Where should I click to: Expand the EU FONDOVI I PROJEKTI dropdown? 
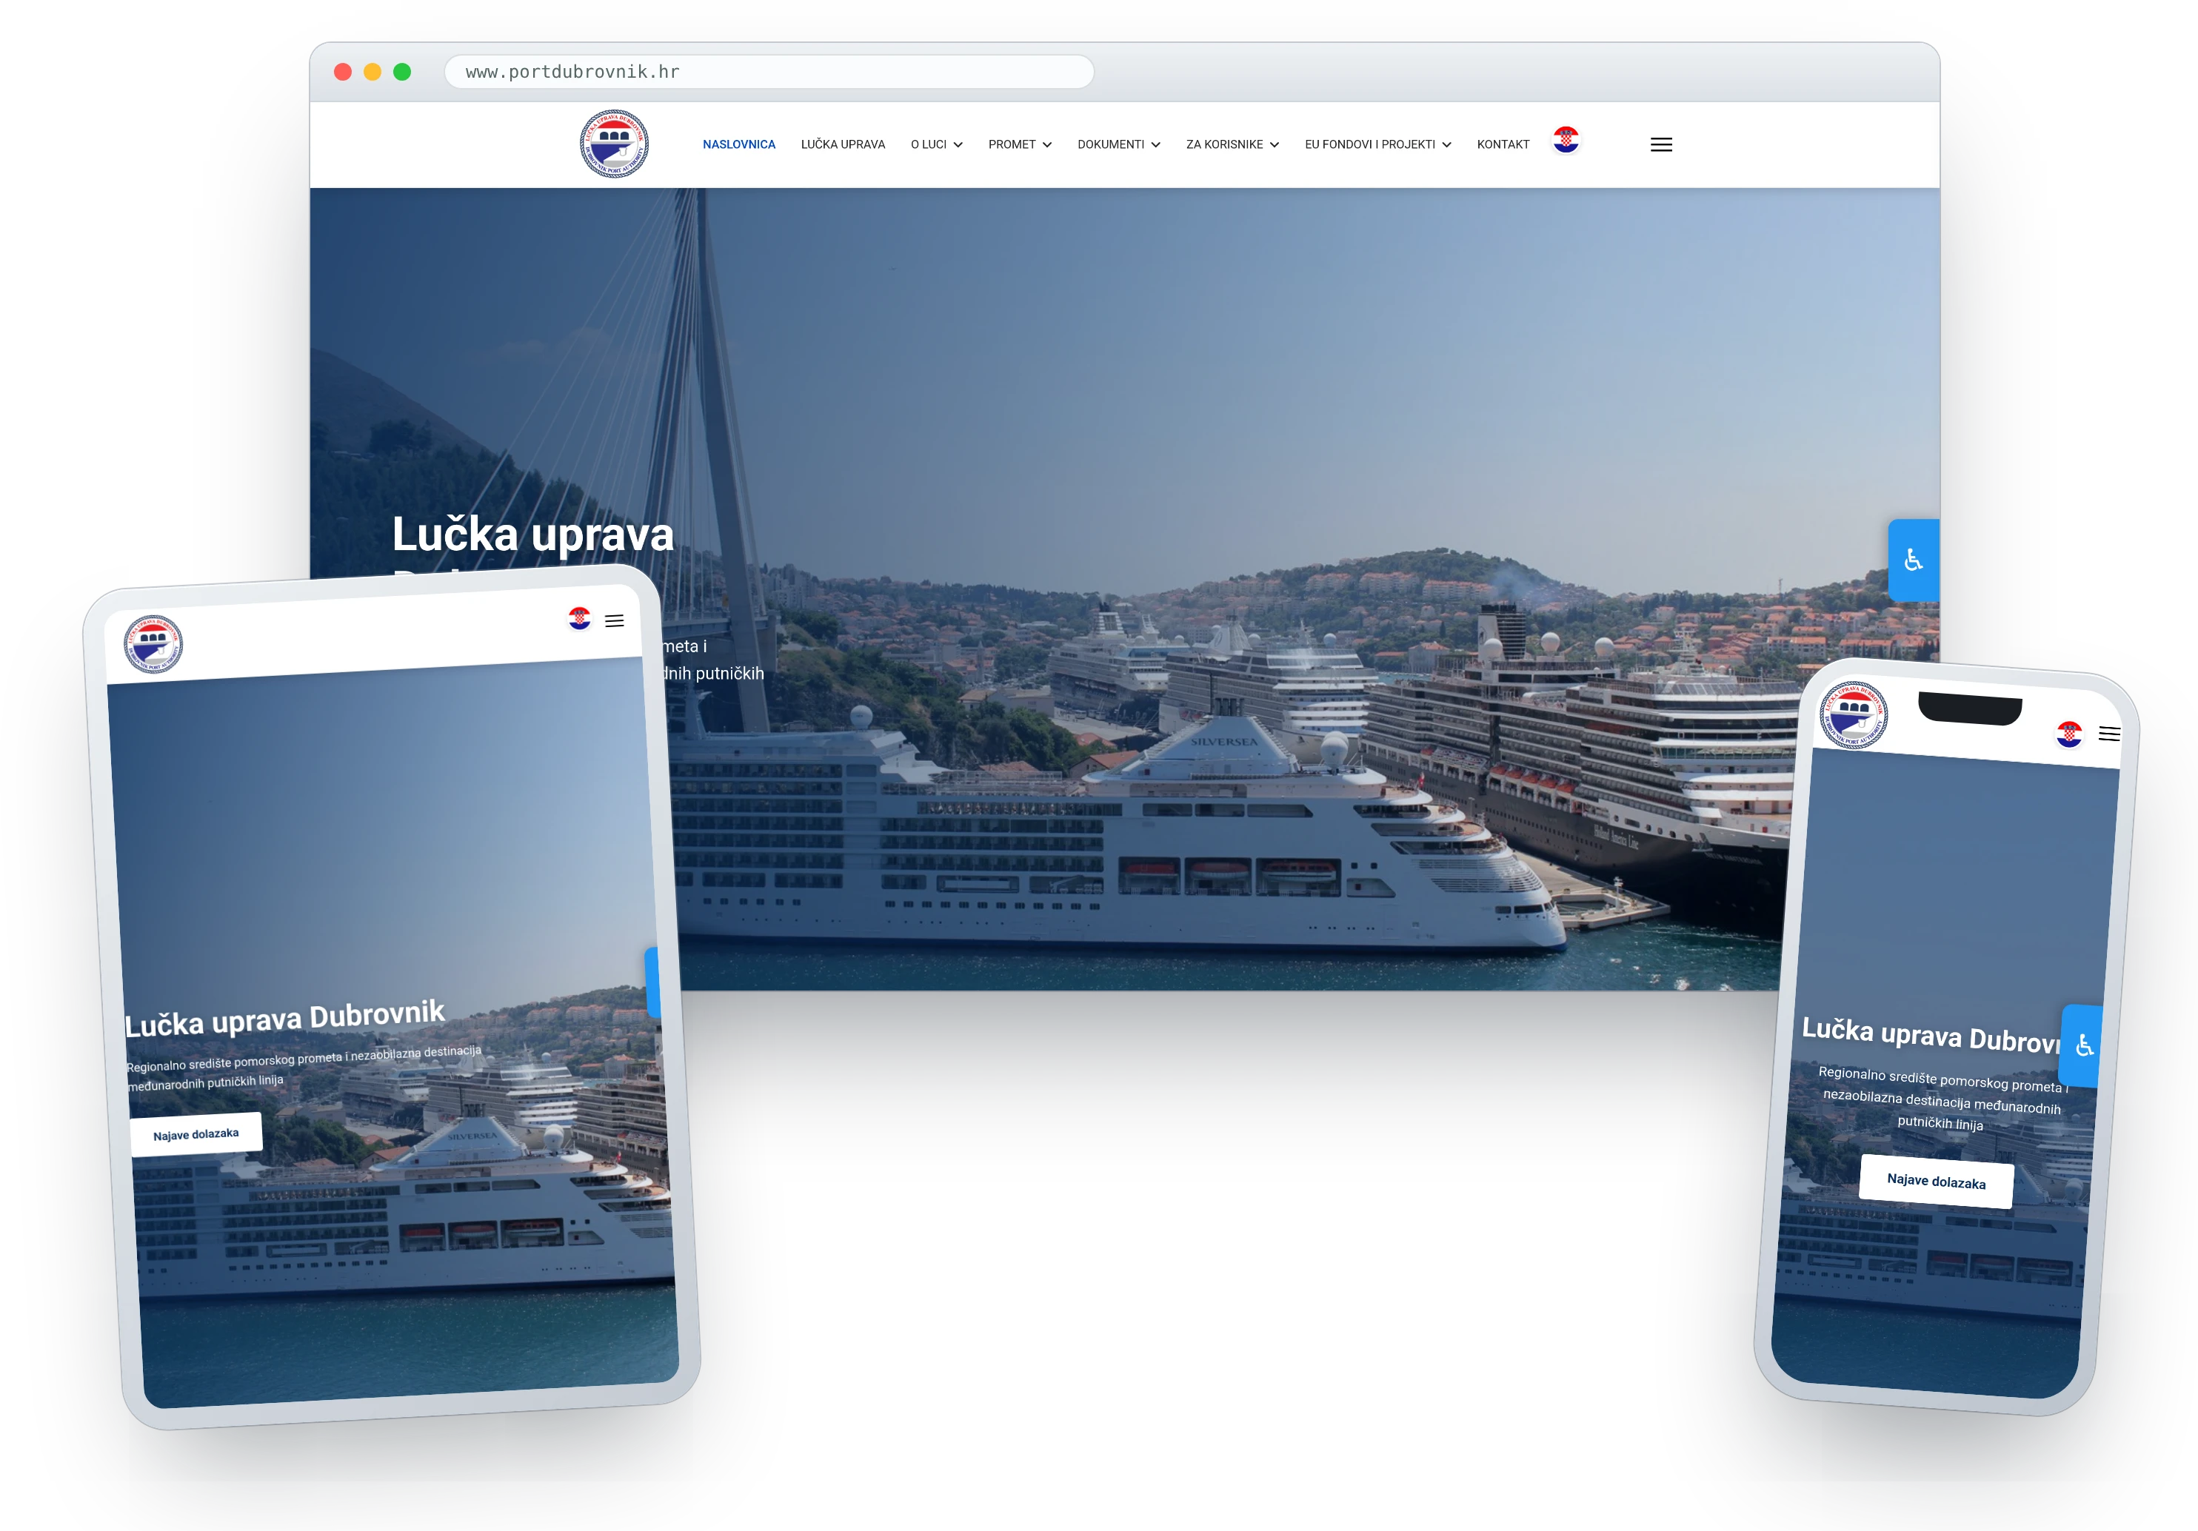pyautogui.click(x=1377, y=144)
